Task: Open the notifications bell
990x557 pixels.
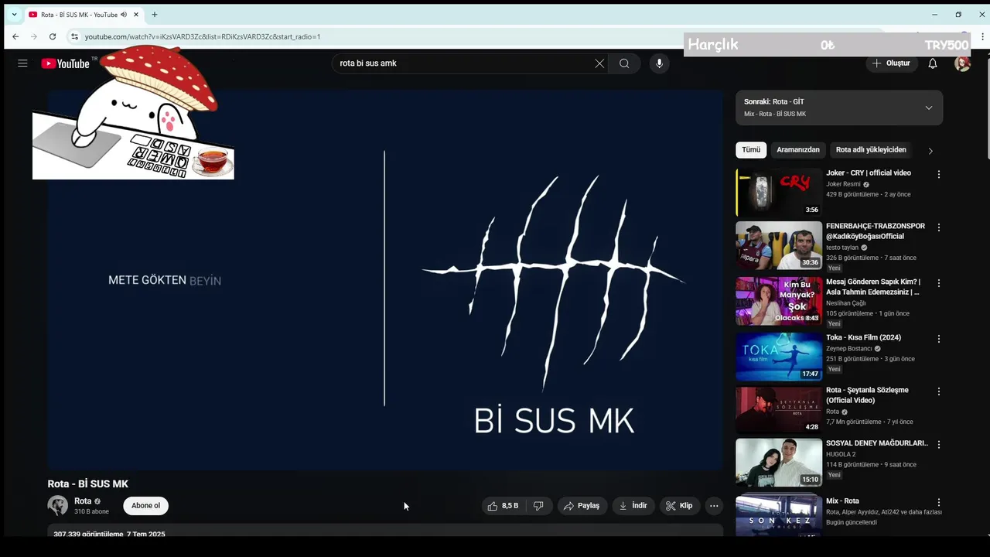Action: [933, 63]
